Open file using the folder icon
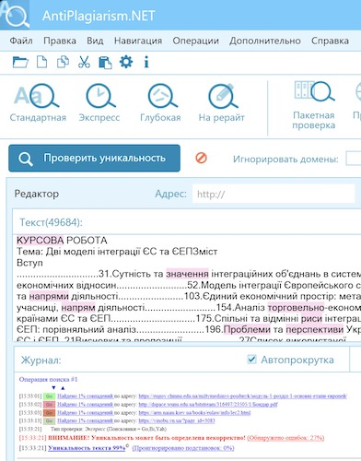 click(20, 62)
